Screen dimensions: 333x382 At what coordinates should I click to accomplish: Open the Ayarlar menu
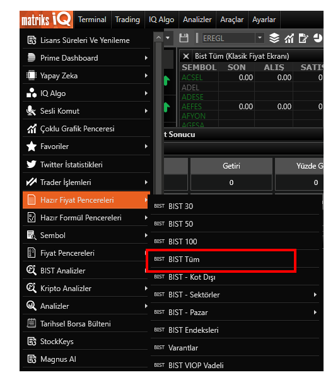tap(264, 20)
